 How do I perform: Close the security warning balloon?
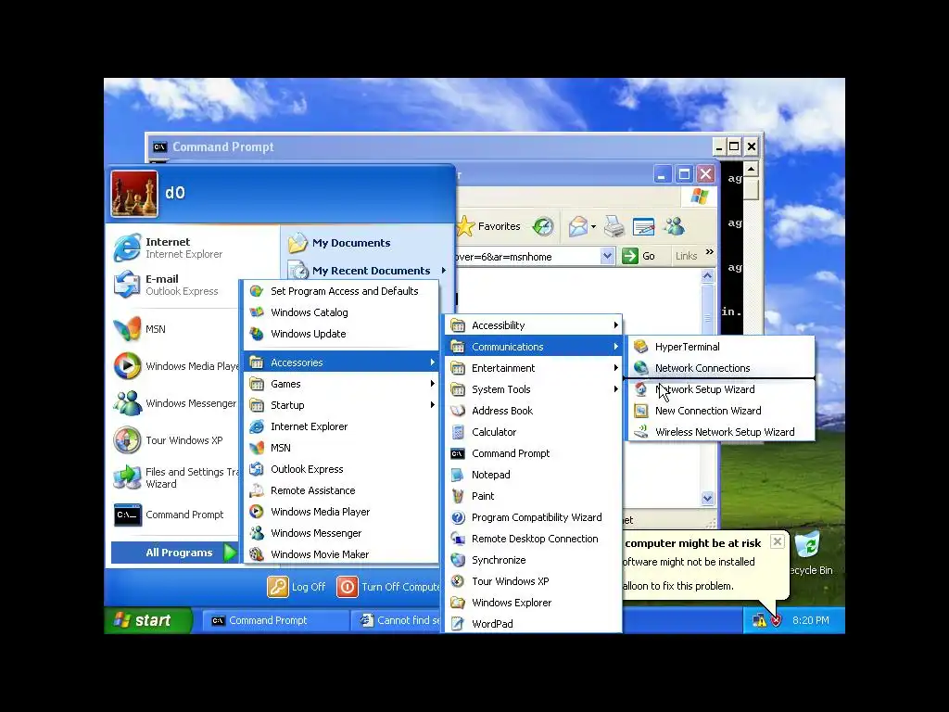(x=778, y=541)
